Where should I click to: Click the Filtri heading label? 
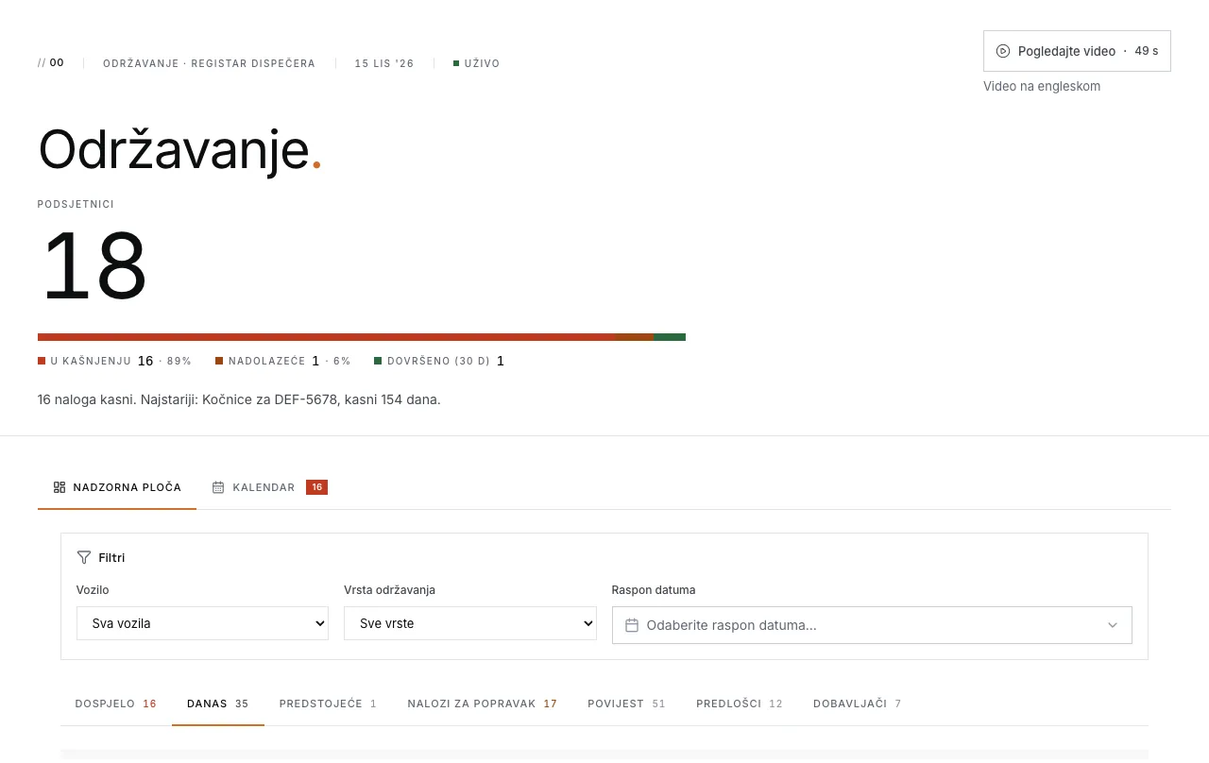(x=111, y=557)
